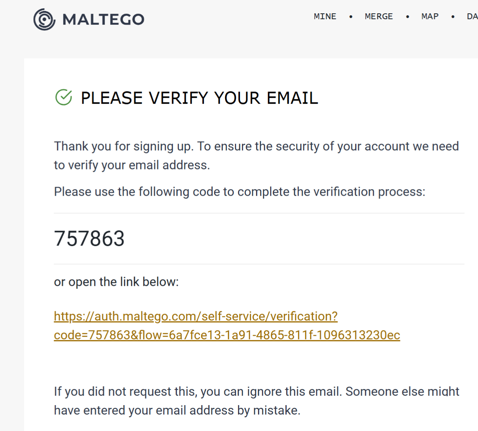
Task: Click the Maltego circular logo icon
Action: point(44,19)
